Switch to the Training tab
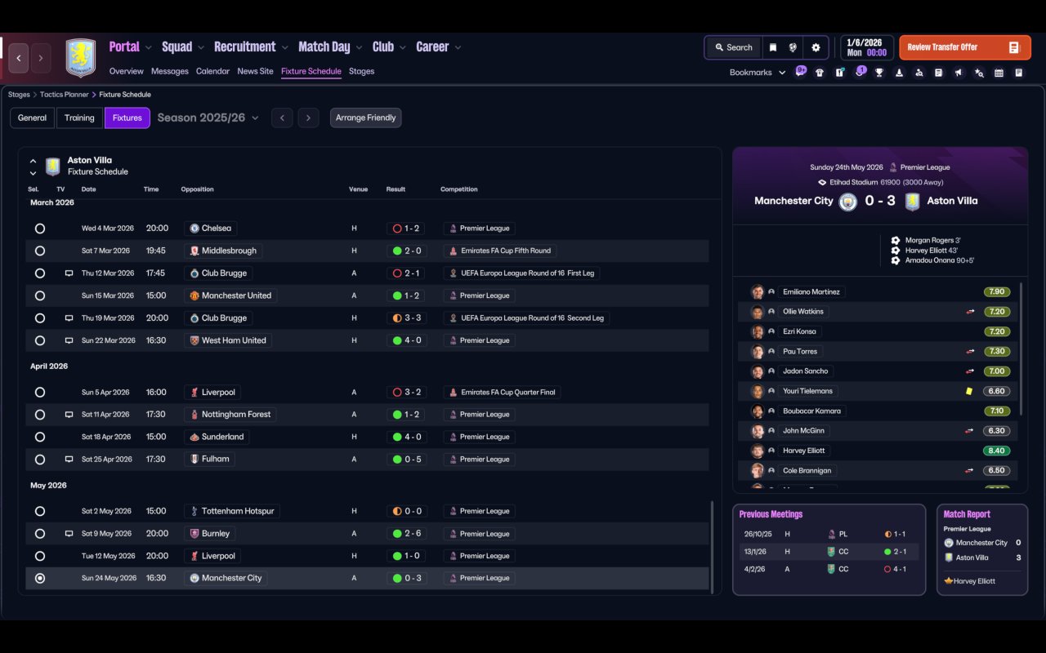The width and height of the screenshot is (1046, 653). [79, 118]
